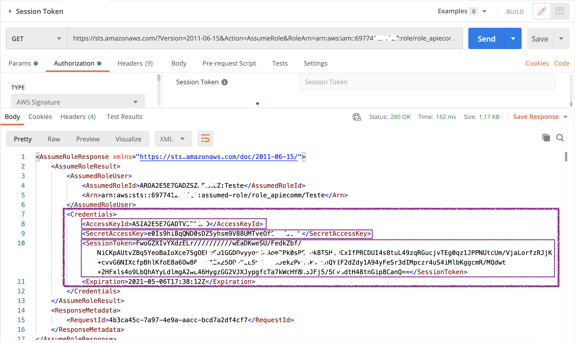Viewport: 575px width, 343px height.
Task: Open the Test Results tab
Action: (x=124, y=117)
